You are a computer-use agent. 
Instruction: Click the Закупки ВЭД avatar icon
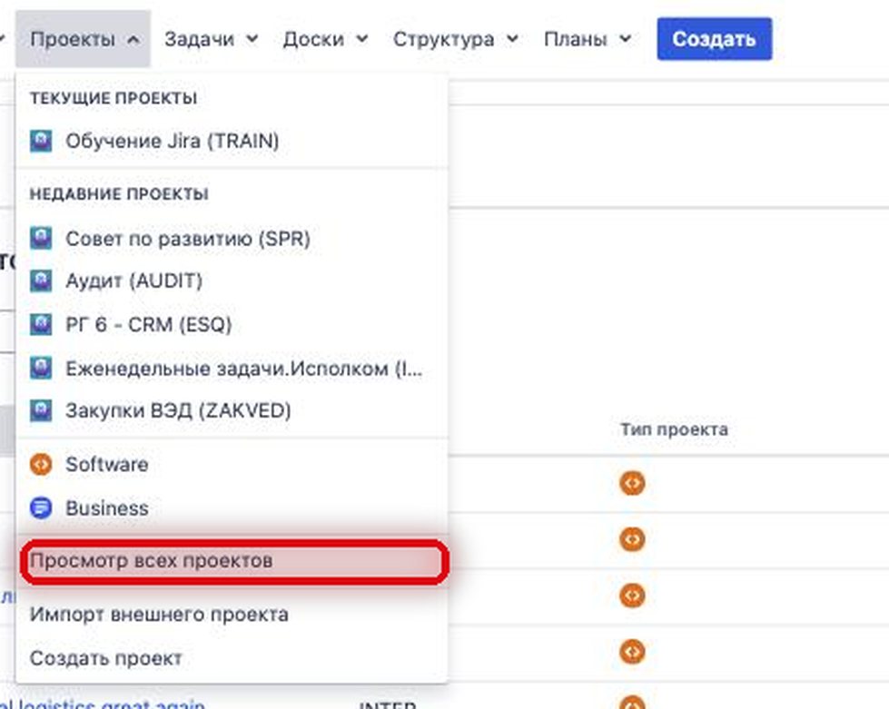coord(41,410)
